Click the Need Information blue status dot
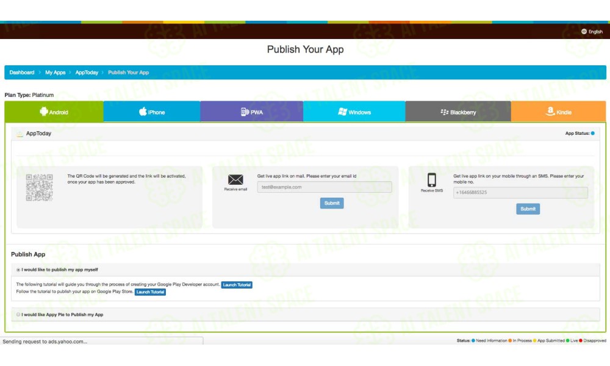 (473, 340)
